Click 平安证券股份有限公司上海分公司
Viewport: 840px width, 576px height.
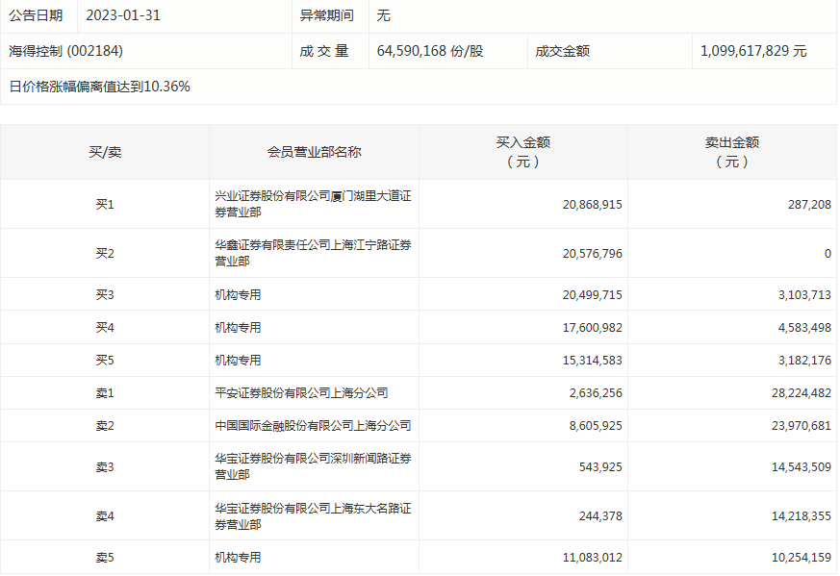tap(301, 393)
